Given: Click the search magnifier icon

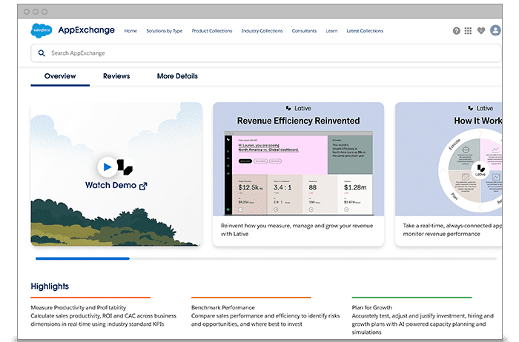Looking at the screenshot, I should 41,53.
